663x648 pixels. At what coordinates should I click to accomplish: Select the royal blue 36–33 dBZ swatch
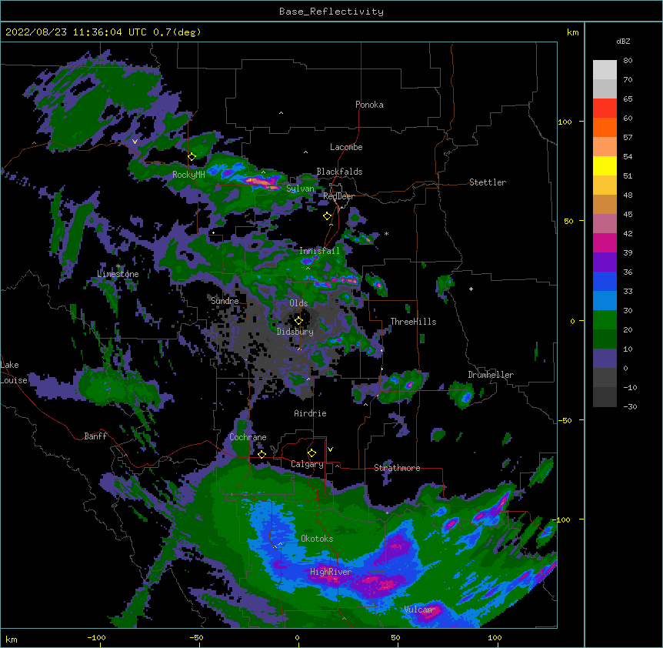pyautogui.click(x=605, y=281)
